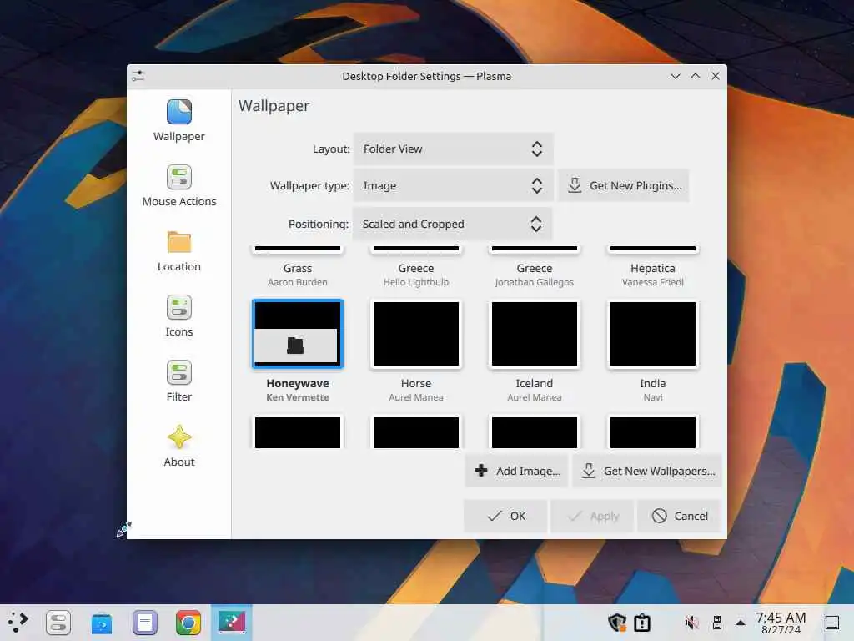
Task: Select the India wallpaper thumbnail
Action: 652,334
